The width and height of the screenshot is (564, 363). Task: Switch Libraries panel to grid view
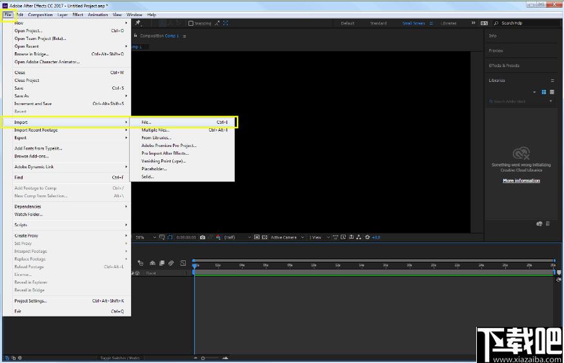(544, 92)
